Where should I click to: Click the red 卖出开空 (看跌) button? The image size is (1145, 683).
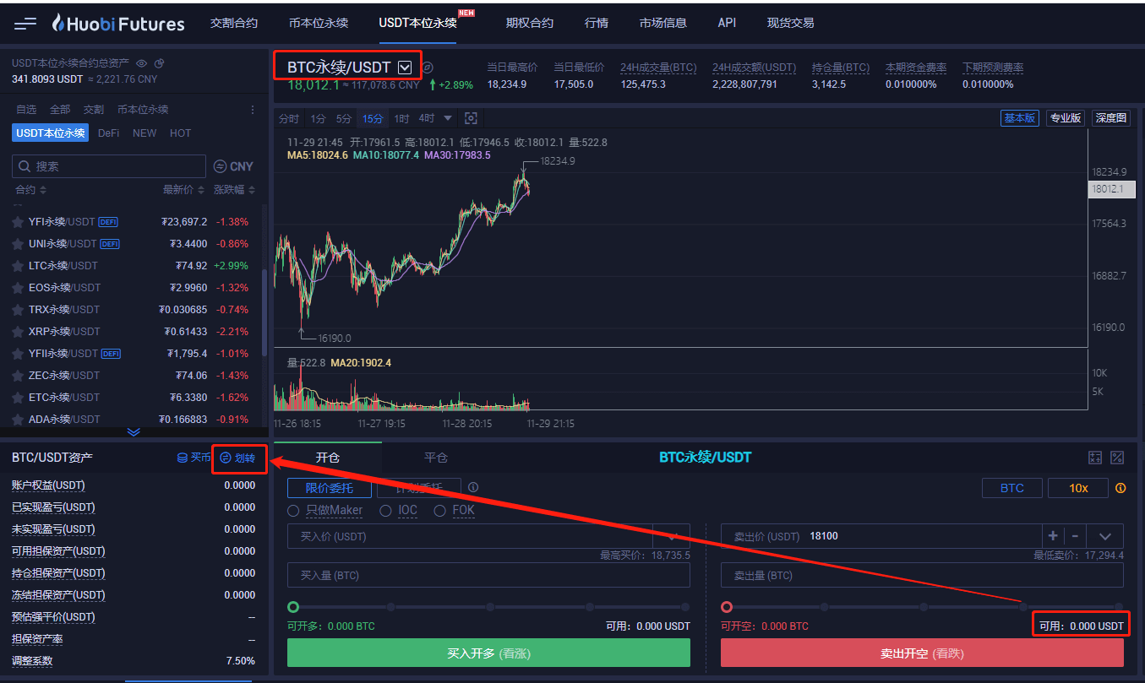[922, 653]
